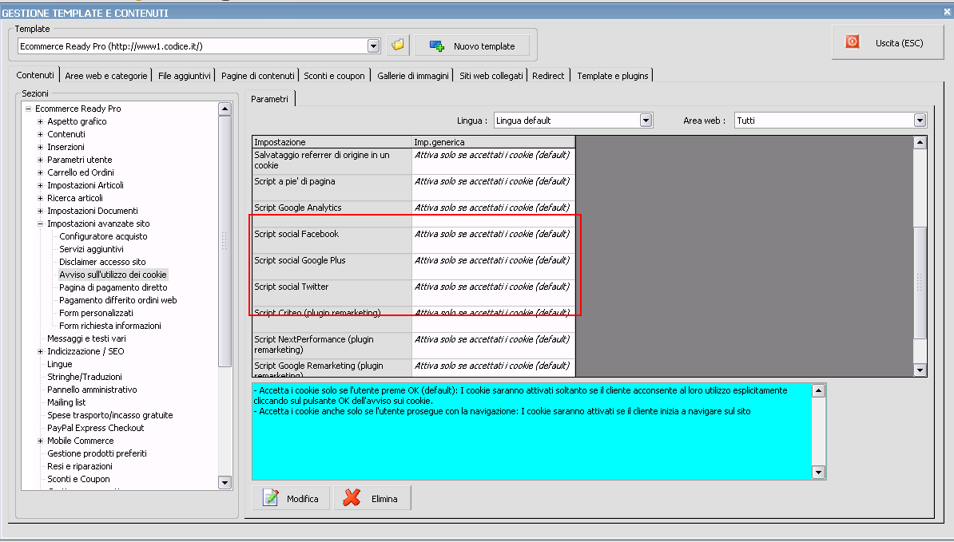Expand the Aspetto grafico tree node
Viewport: 954px width, 542px height.
click(40, 121)
